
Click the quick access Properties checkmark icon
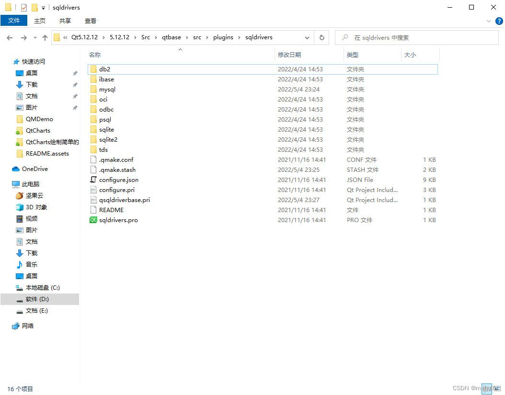[x=24, y=7]
